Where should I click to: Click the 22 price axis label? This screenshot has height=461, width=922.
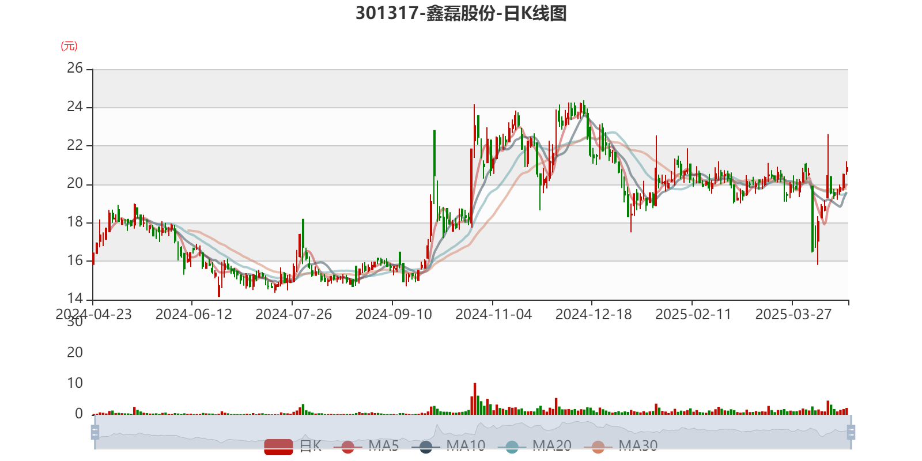75,145
